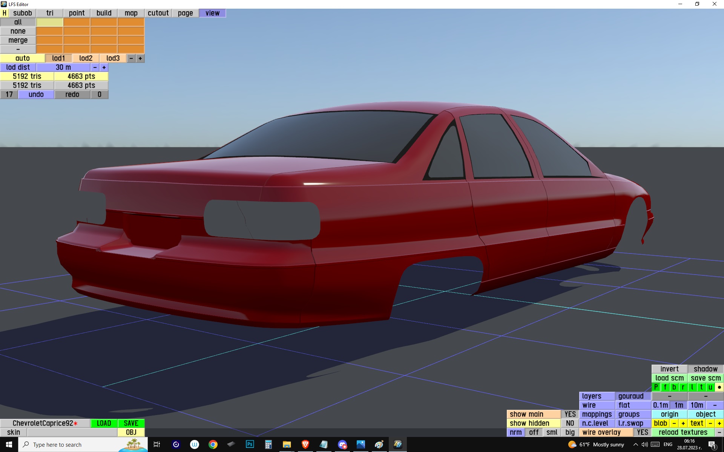Switch to the cutout tab
This screenshot has width=724, height=452.
158,13
